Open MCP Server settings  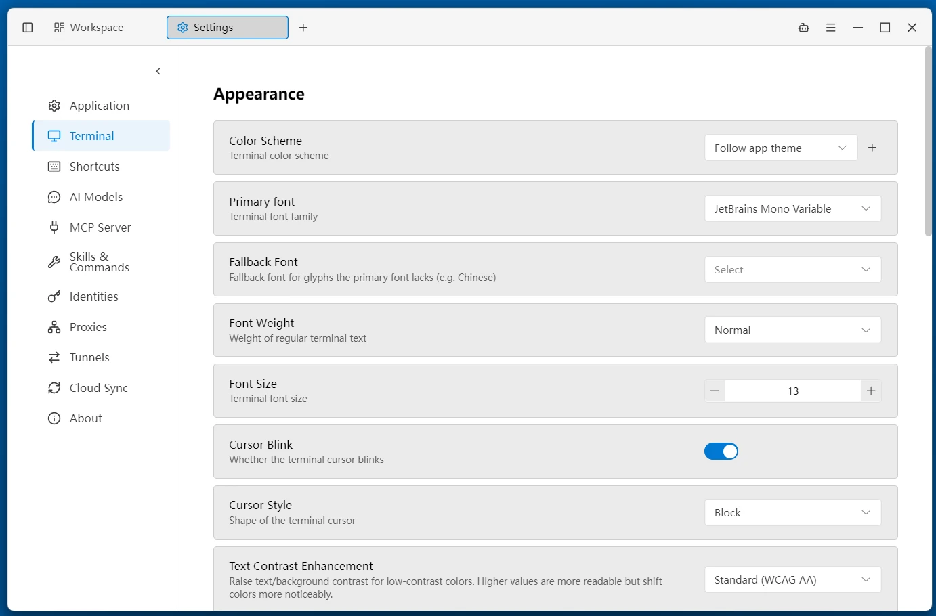(x=101, y=227)
